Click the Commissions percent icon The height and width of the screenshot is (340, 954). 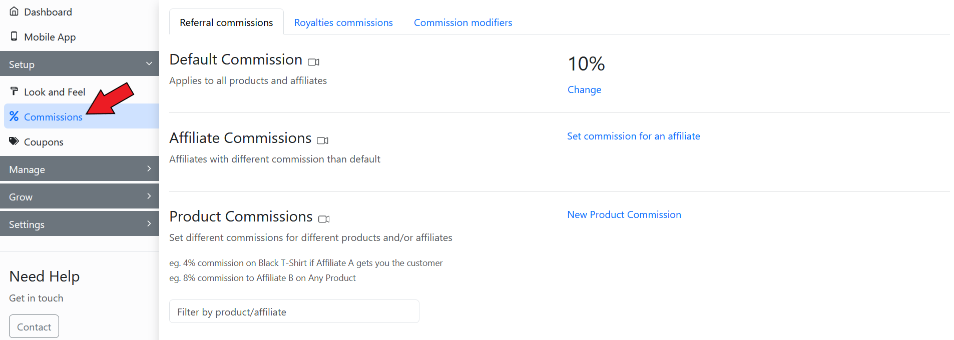[x=14, y=116]
